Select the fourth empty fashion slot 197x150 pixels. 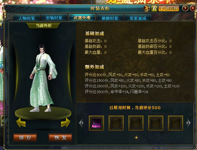tap(156, 123)
